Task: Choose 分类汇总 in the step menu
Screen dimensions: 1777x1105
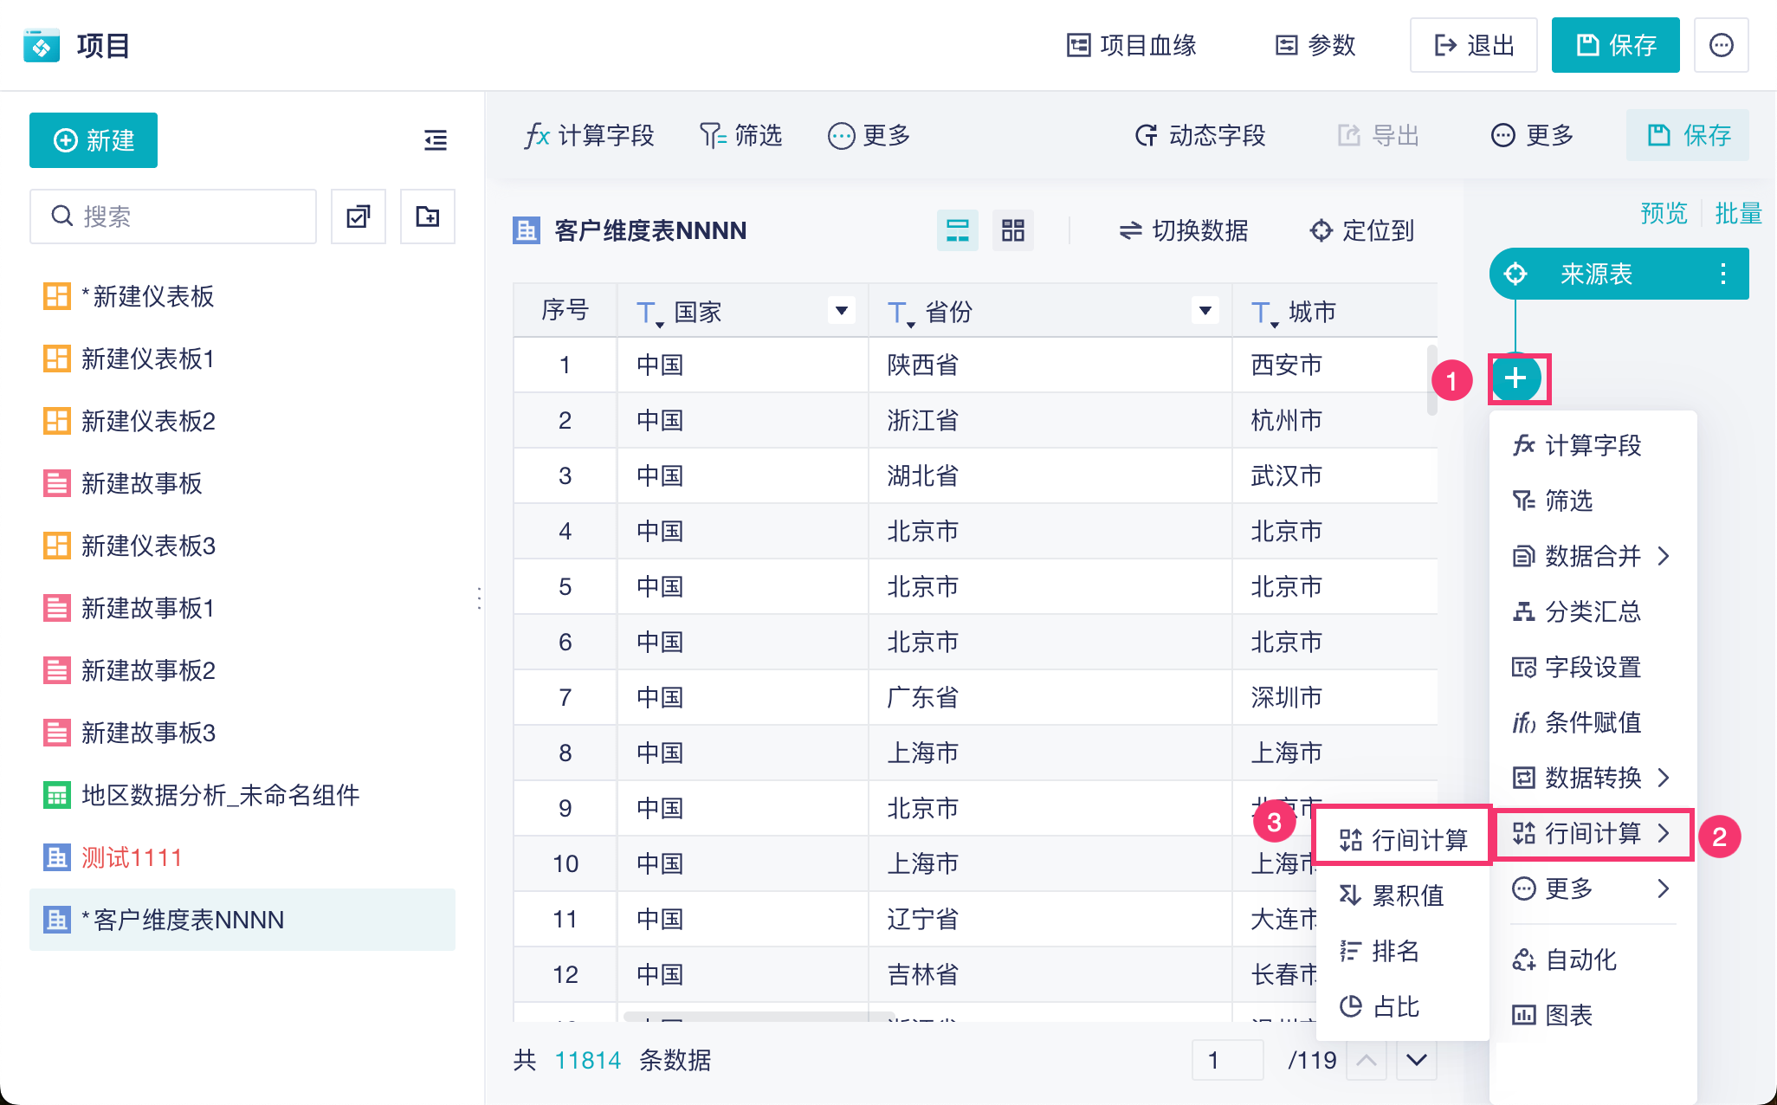Action: [x=1592, y=611]
